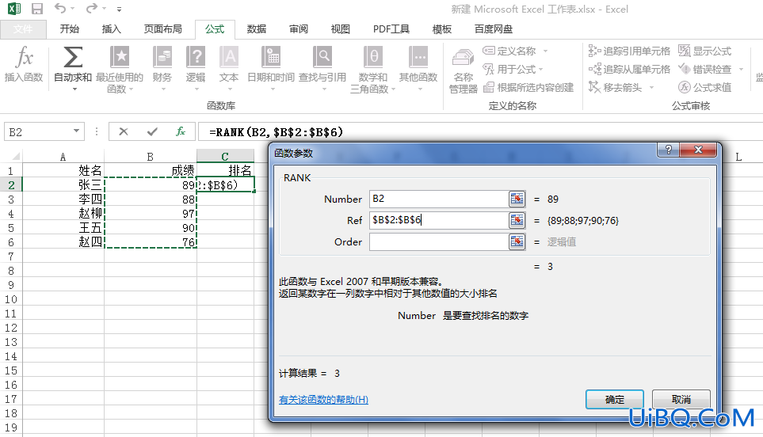Image resolution: width=763 pixels, height=437 pixels.
Task: Expand the Name Box dropdown arrow
Action: click(76, 131)
